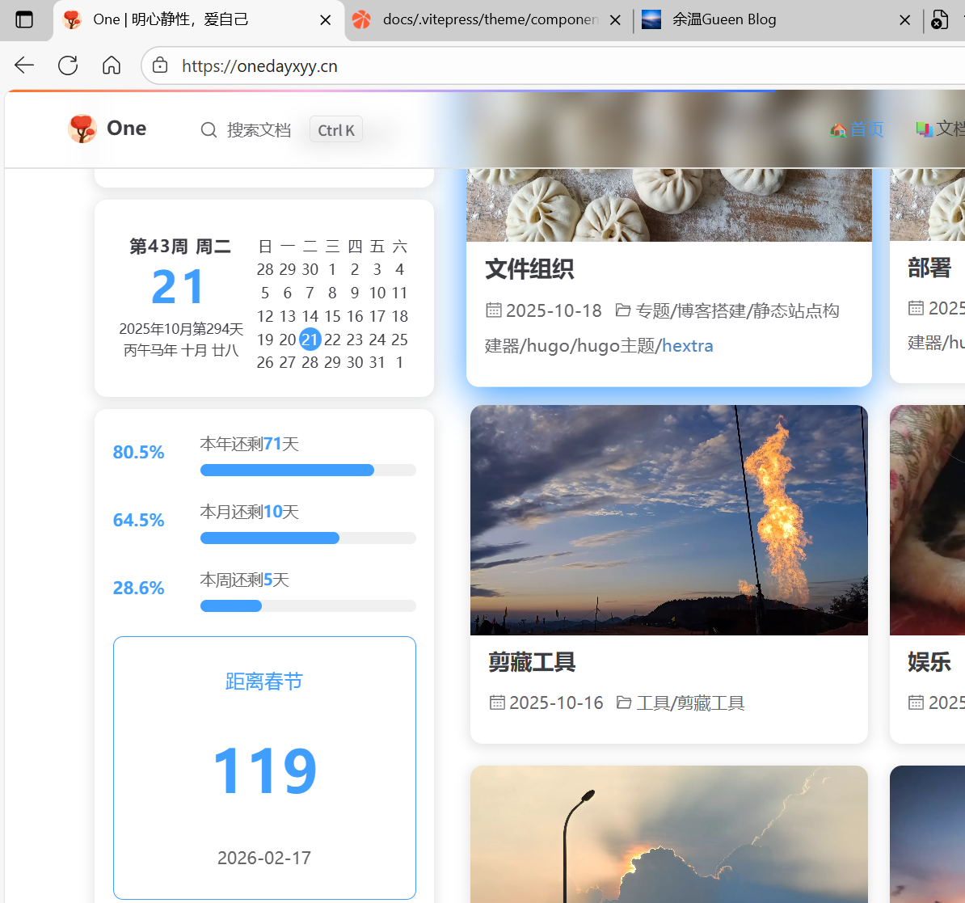The height and width of the screenshot is (903, 965).
Task: Select highlighted date 21 in calendar
Action: coord(310,340)
